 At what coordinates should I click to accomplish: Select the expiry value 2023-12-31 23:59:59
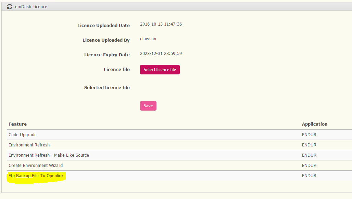[161, 54]
